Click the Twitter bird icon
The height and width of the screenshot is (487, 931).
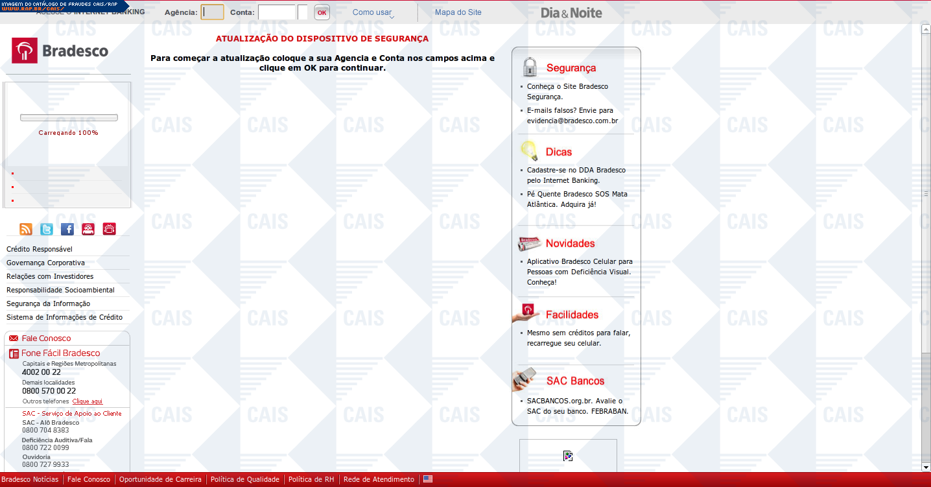[47, 229]
